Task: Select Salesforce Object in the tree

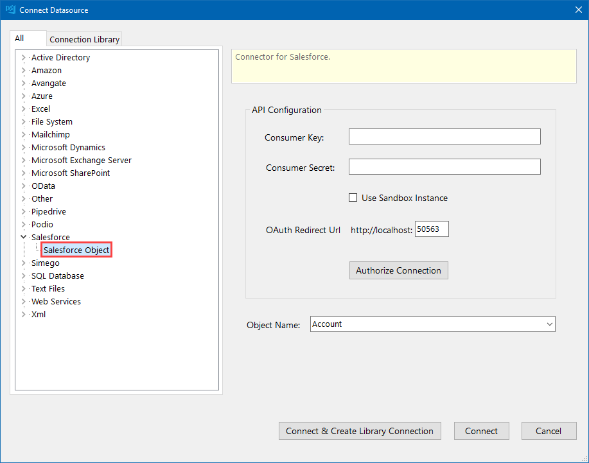Action: point(76,250)
